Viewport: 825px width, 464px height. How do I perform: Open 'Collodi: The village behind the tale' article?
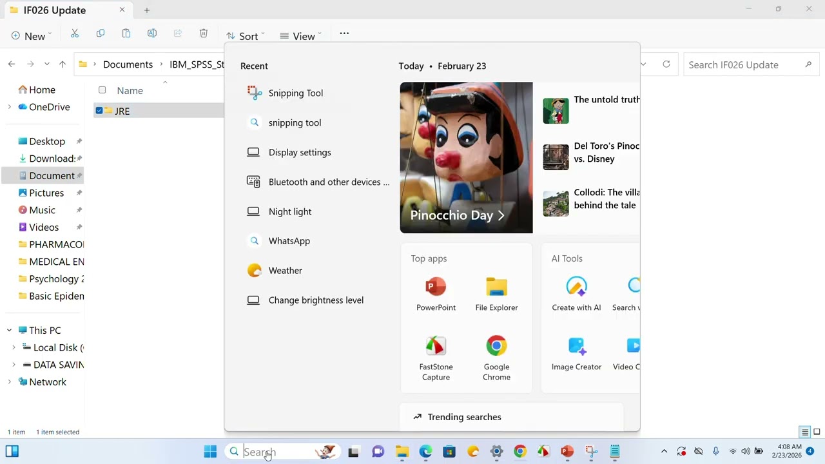(591, 203)
